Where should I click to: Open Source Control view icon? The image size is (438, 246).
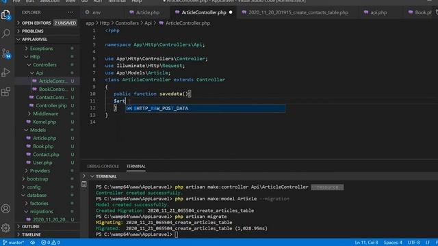[6, 53]
